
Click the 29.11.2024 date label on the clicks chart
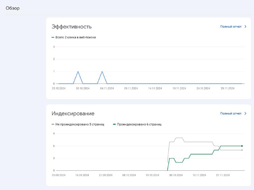point(227,89)
